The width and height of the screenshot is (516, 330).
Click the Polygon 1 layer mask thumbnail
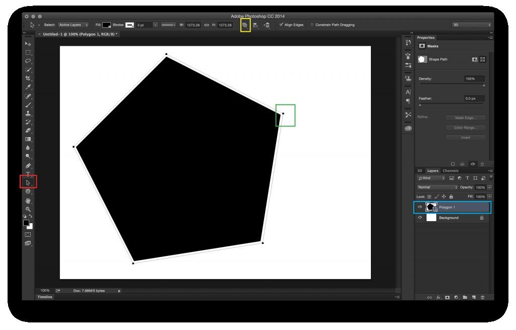[434, 208]
